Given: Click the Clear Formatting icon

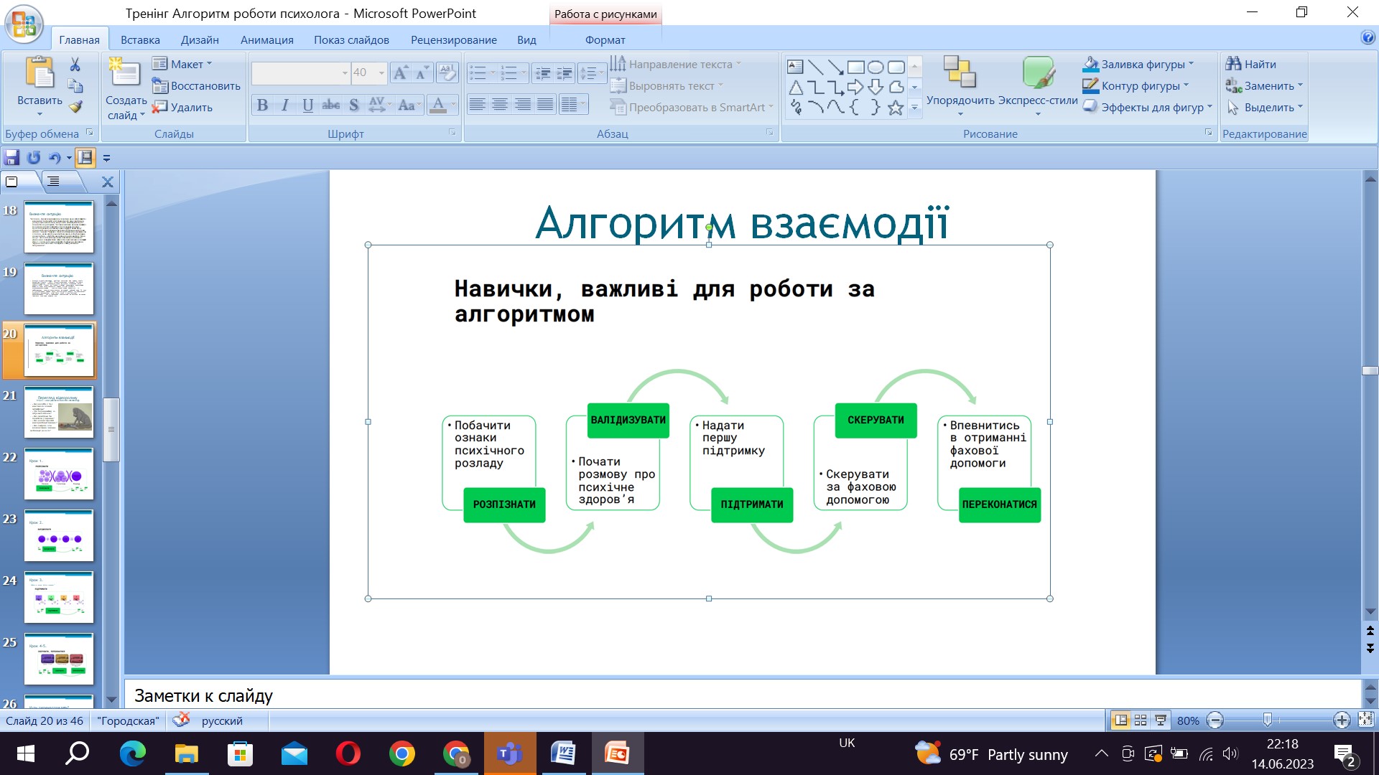Looking at the screenshot, I should [x=447, y=72].
